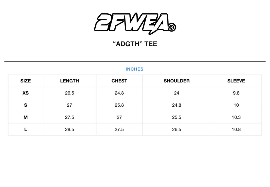Click the S chest value 25.8
The image size is (270, 187).
click(x=119, y=105)
